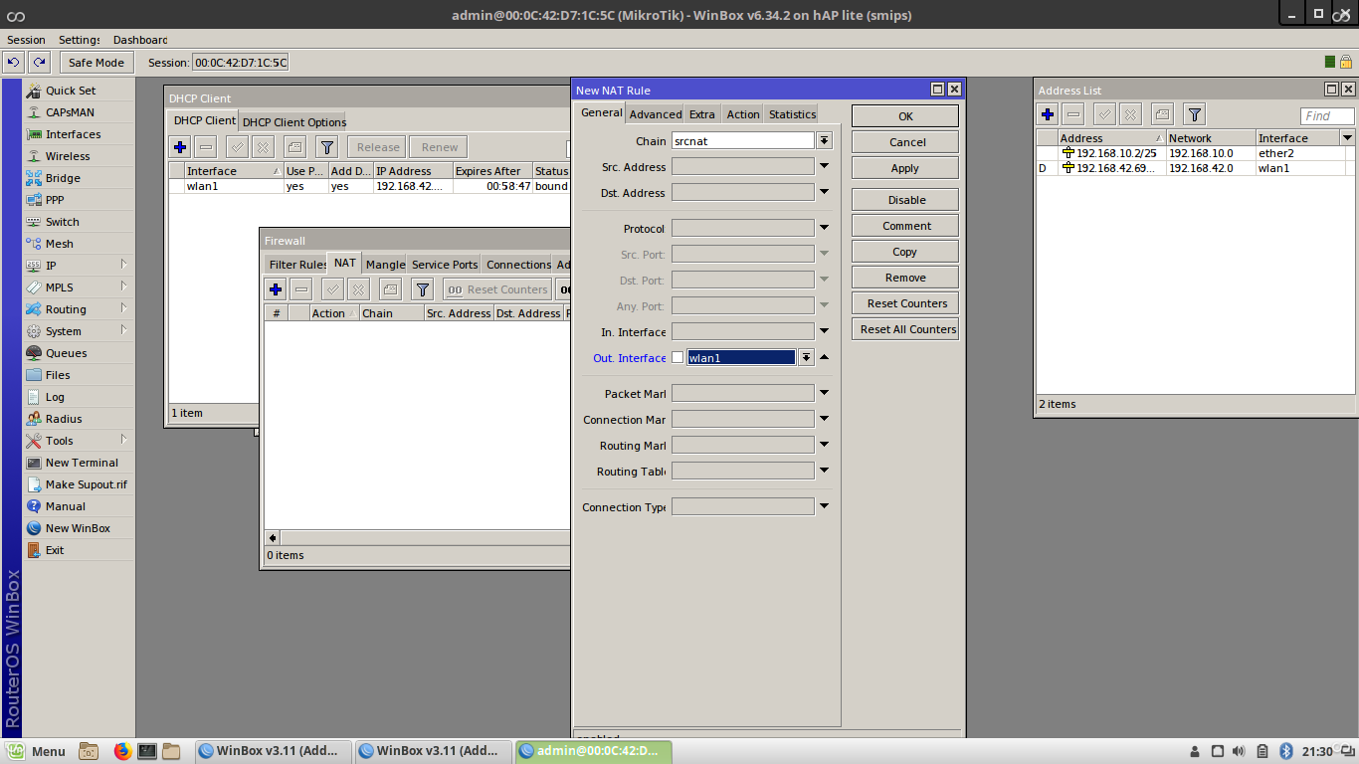This screenshot has height=764, width=1359.
Task: Click Disable button in NAT Rule
Action: [x=905, y=200]
